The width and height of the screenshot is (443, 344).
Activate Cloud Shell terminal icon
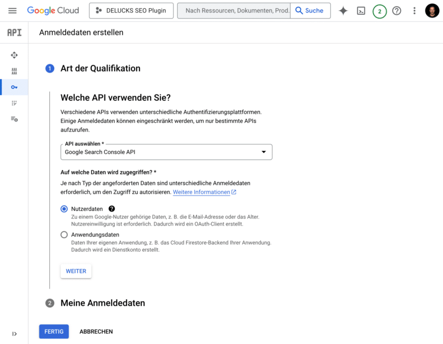point(361,11)
